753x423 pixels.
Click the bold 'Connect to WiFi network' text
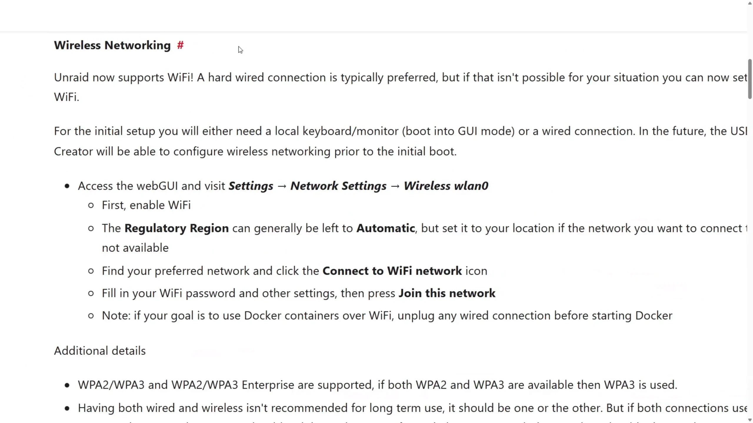(x=392, y=271)
